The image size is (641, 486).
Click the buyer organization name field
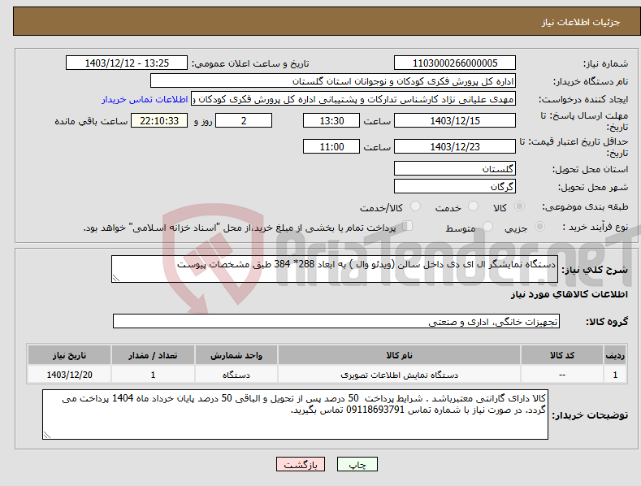click(333, 81)
